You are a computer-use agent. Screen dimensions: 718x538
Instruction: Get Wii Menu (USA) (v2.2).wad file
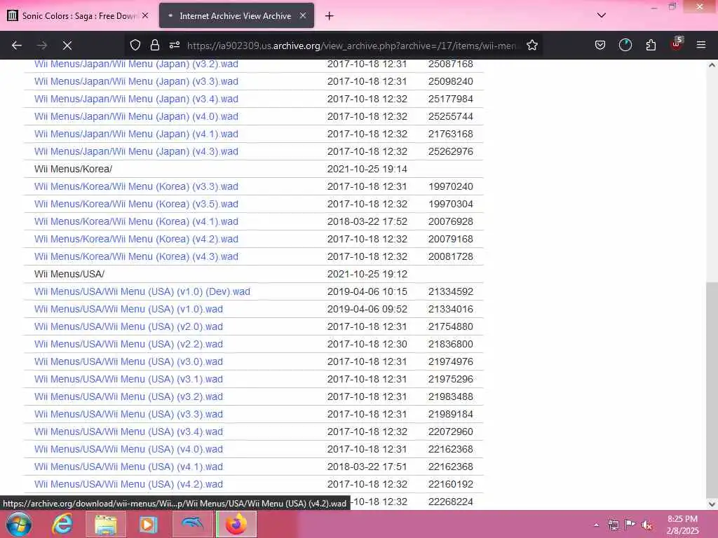[x=128, y=344]
